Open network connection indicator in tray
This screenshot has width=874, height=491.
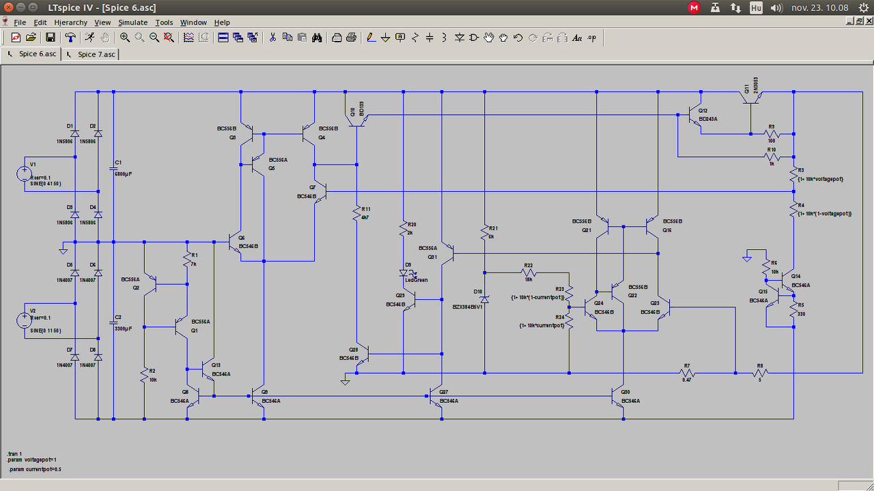point(735,8)
